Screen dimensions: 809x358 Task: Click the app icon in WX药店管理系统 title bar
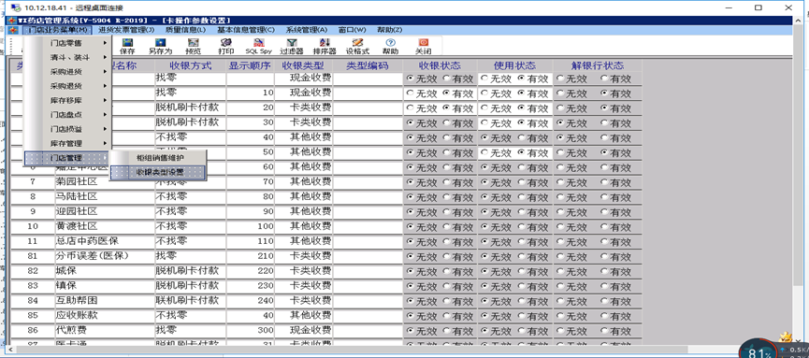12,21
